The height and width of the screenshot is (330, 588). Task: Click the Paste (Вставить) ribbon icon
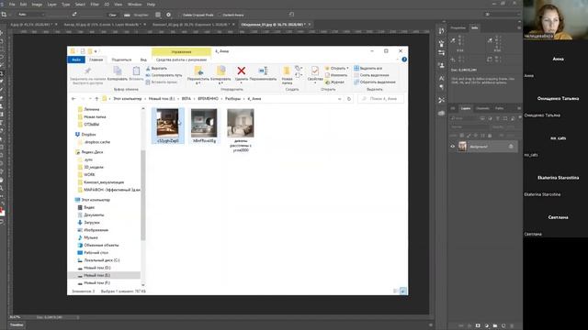click(136, 71)
